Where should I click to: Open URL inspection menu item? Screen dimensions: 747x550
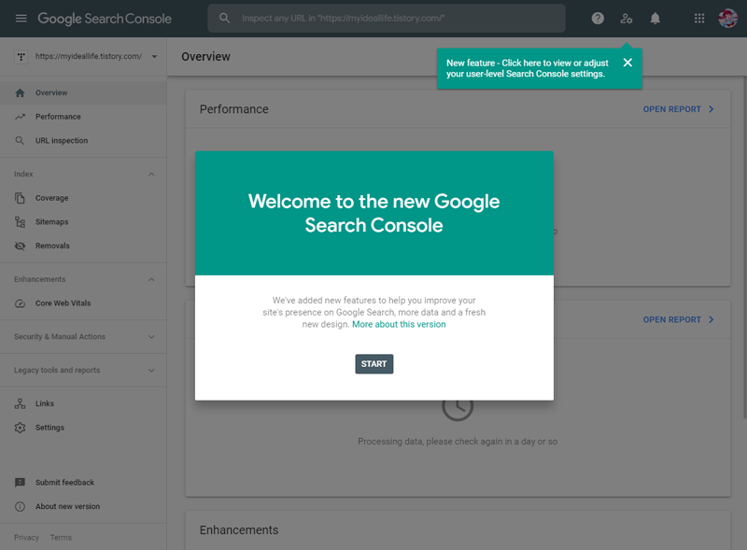pyautogui.click(x=83, y=141)
